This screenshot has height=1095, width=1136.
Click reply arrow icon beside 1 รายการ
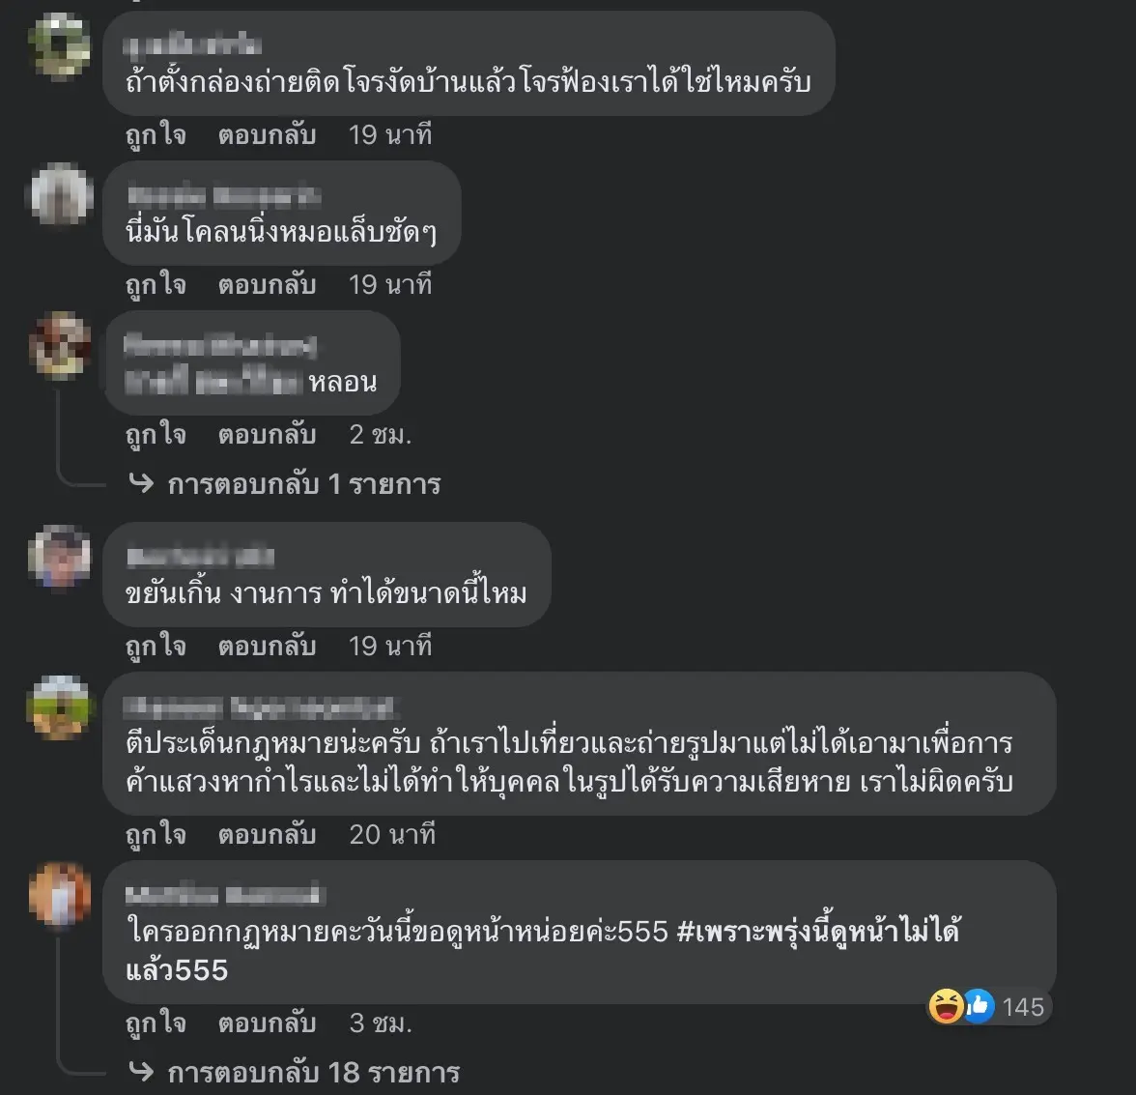click(141, 482)
